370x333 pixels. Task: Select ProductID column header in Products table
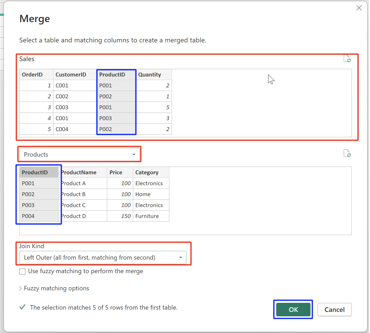tap(39, 172)
